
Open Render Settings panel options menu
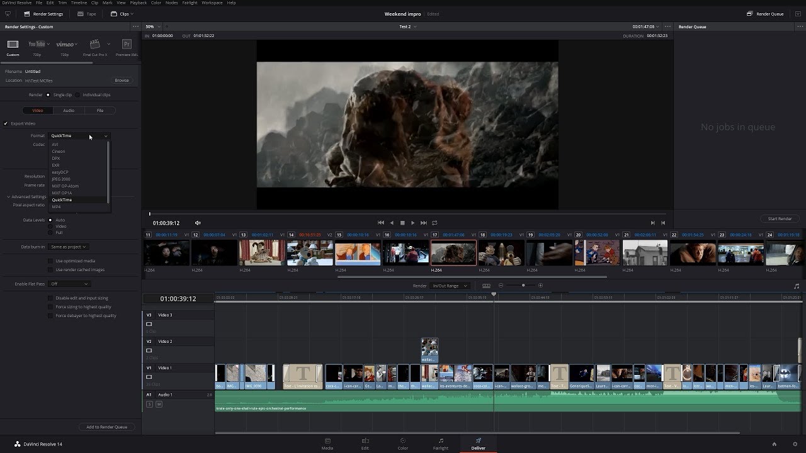coord(135,27)
